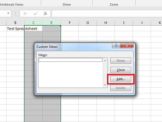Image resolution: width=162 pixels, height=122 pixels.
Task: Click the formula bar Enter checkmark icon
Action: click(35, 14)
